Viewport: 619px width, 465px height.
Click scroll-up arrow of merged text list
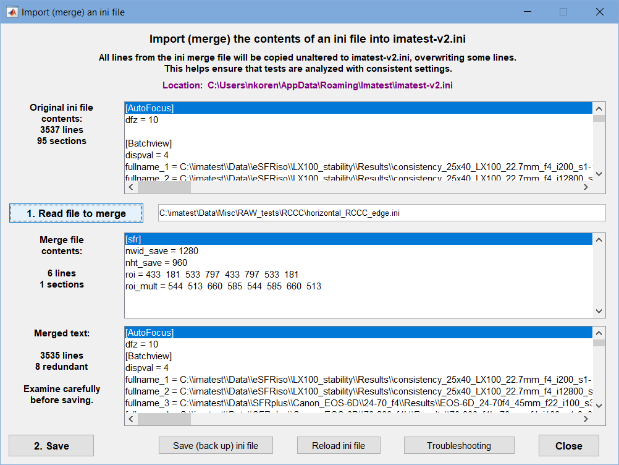tap(599, 333)
